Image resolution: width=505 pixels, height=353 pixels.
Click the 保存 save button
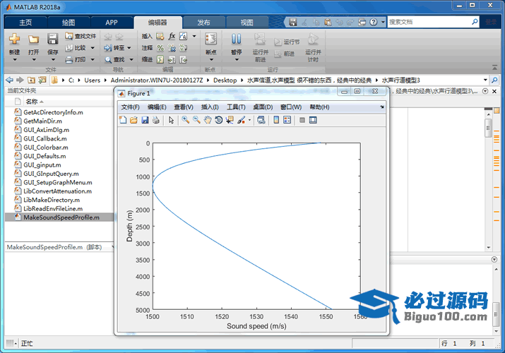[x=52, y=46]
